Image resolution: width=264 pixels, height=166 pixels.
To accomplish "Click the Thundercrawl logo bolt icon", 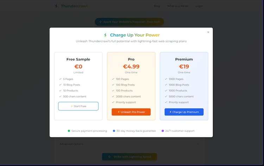I will tap(56, 6).
